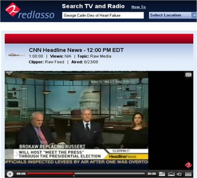This screenshot has width=197, height=178.
Task: Open the How To link
Action: [138, 7]
